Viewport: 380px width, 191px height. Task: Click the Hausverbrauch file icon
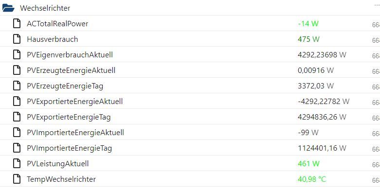[17, 39]
